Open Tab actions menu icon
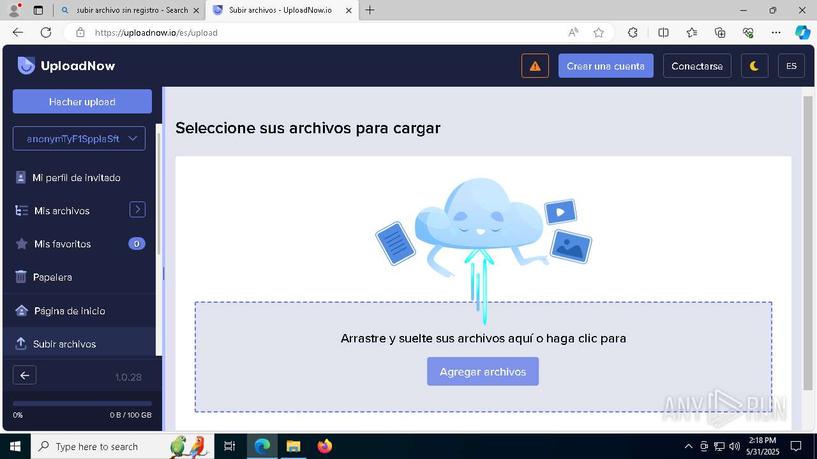This screenshot has height=459, width=817. pyautogui.click(x=38, y=10)
